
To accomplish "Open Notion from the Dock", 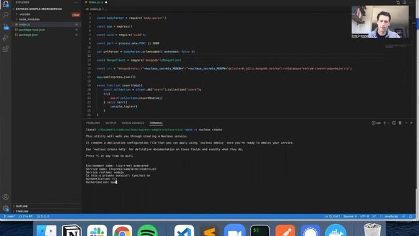I will coord(71,231).
